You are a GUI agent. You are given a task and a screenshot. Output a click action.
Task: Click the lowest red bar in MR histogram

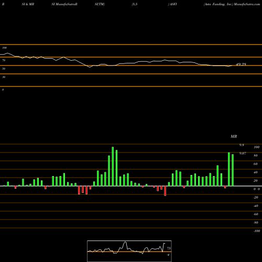click(165, 191)
